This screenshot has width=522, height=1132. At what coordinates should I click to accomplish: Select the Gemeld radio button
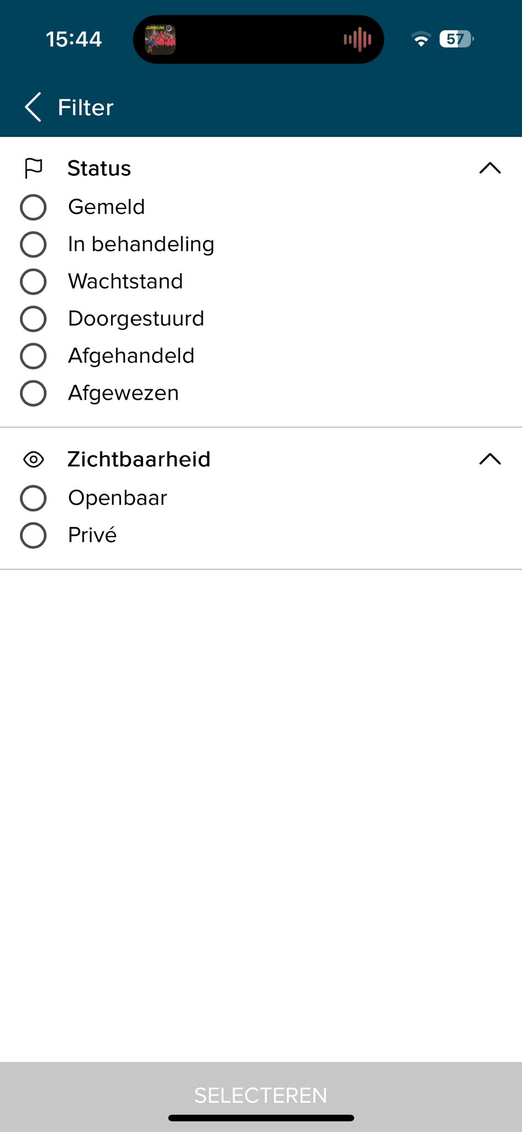[x=33, y=207]
